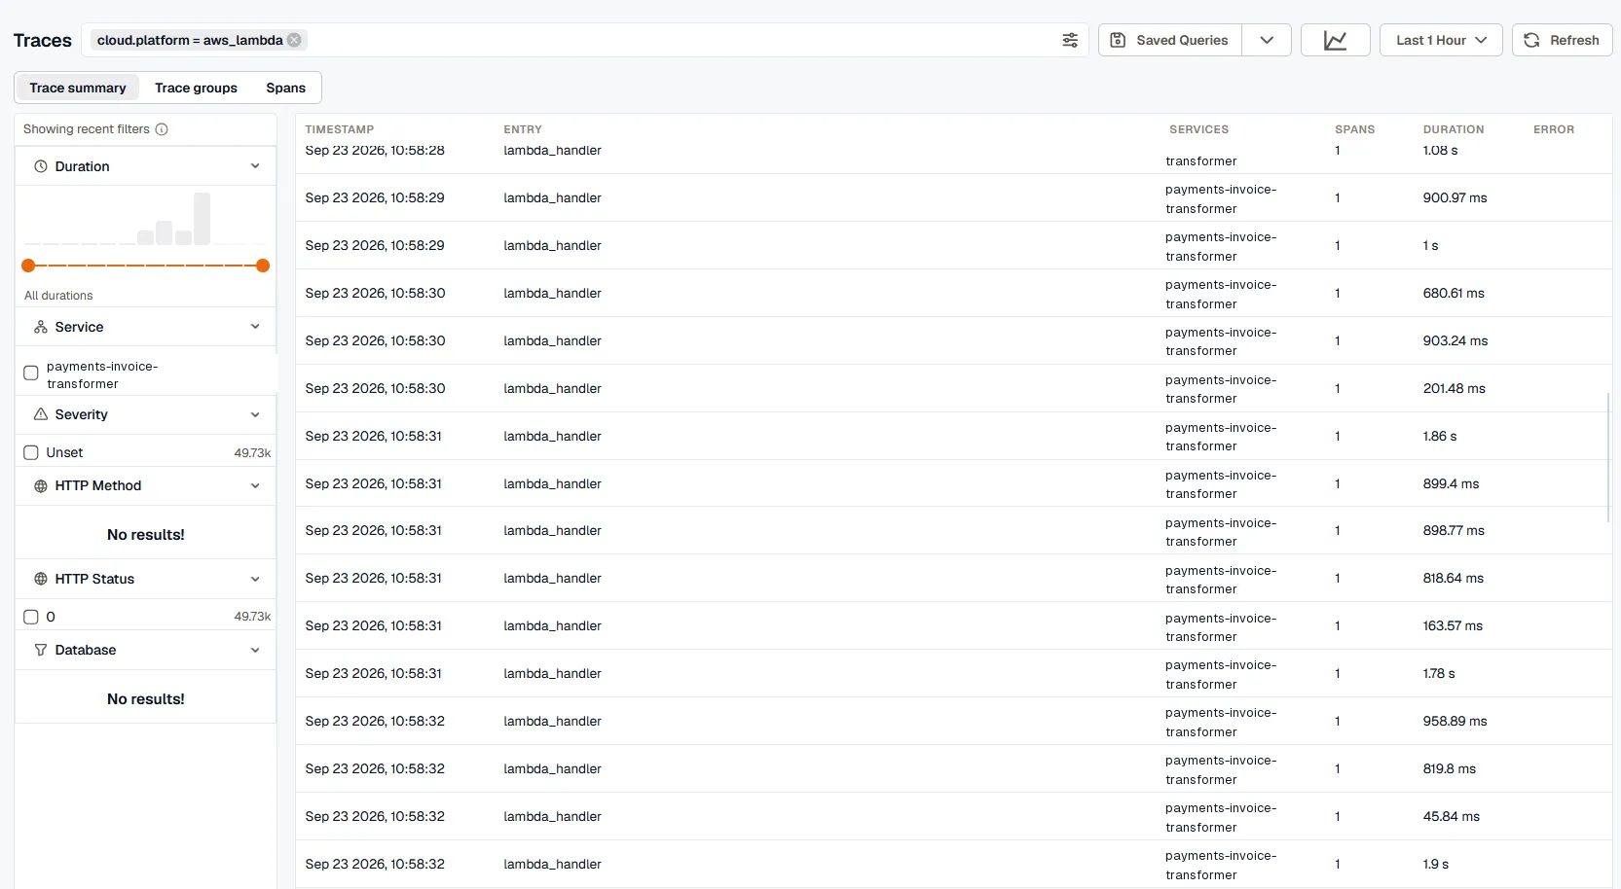This screenshot has height=889, width=1621.
Task: Click the Duration clock icon
Action: [41, 166]
